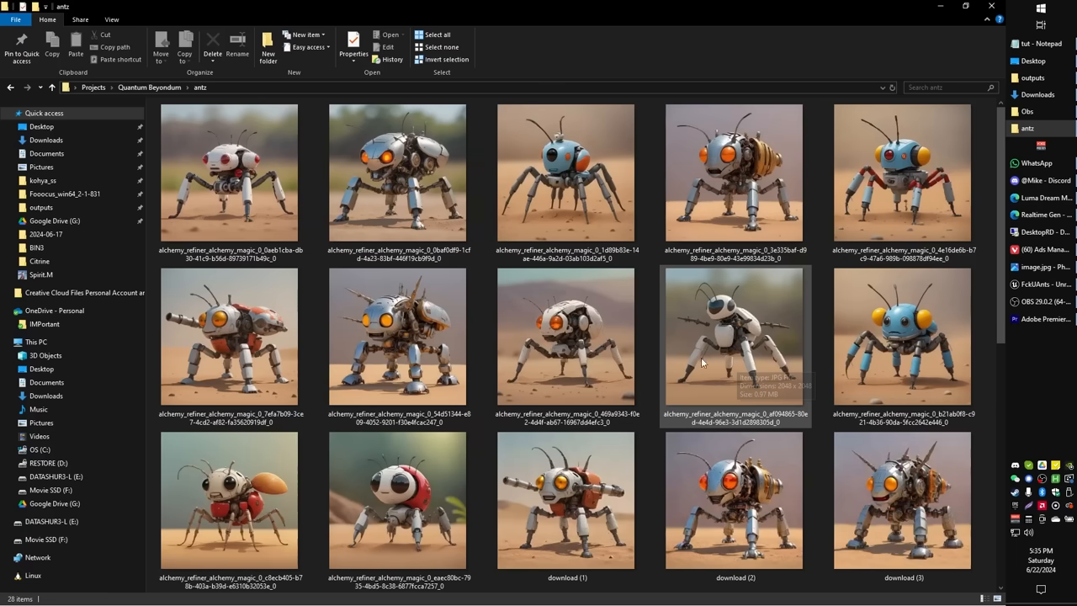
Task: Click Invert selection in the ribbon
Action: coord(441,59)
